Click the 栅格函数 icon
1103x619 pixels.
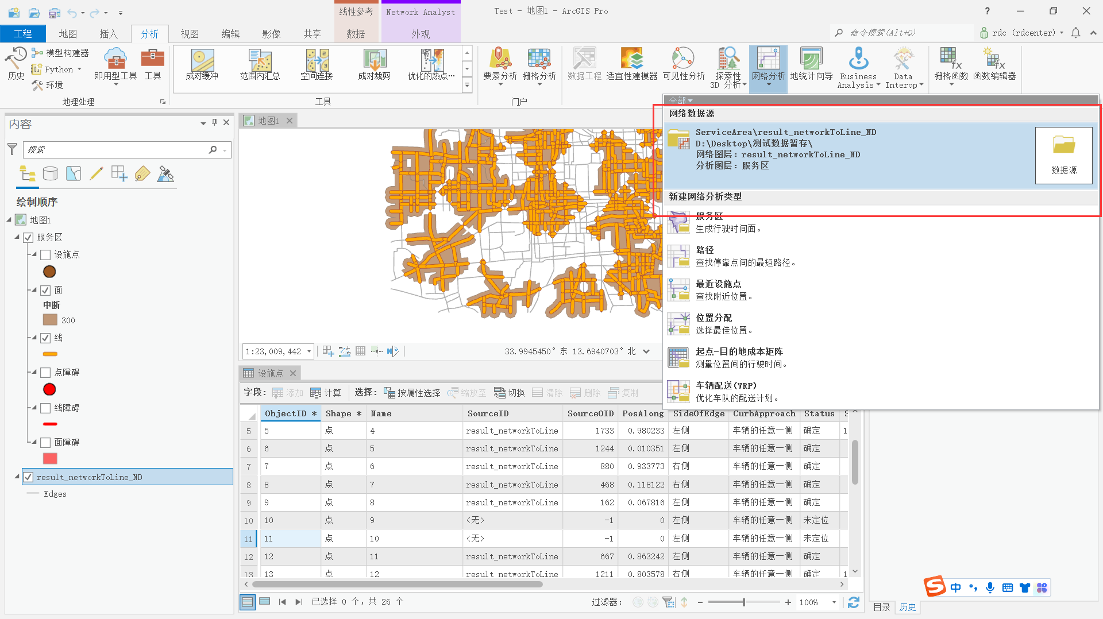click(949, 63)
